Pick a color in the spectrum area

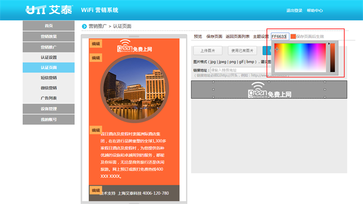(300, 58)
